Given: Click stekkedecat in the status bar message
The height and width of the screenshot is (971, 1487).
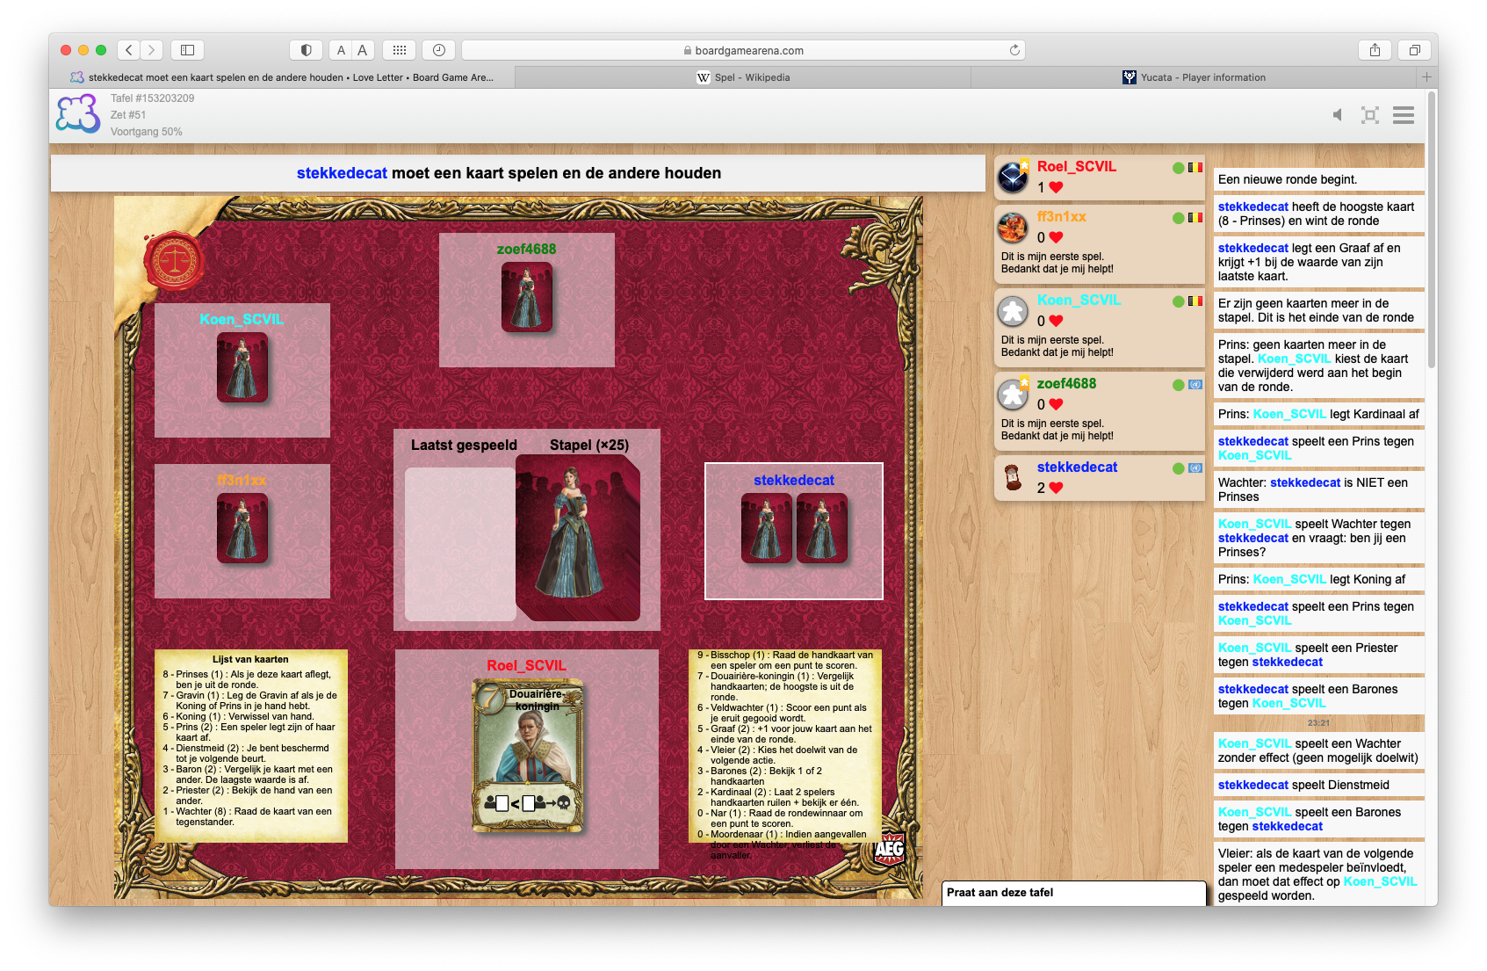Looking at the screenshot, I should [342, 173].
